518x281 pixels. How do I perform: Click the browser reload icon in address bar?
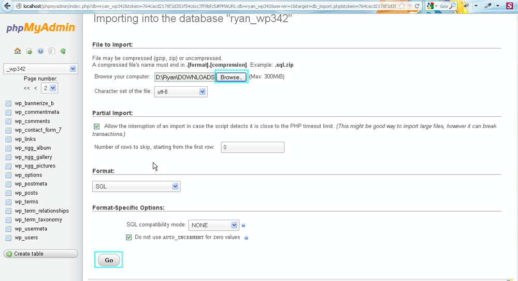pyautogui.click(x=418, y=6)
